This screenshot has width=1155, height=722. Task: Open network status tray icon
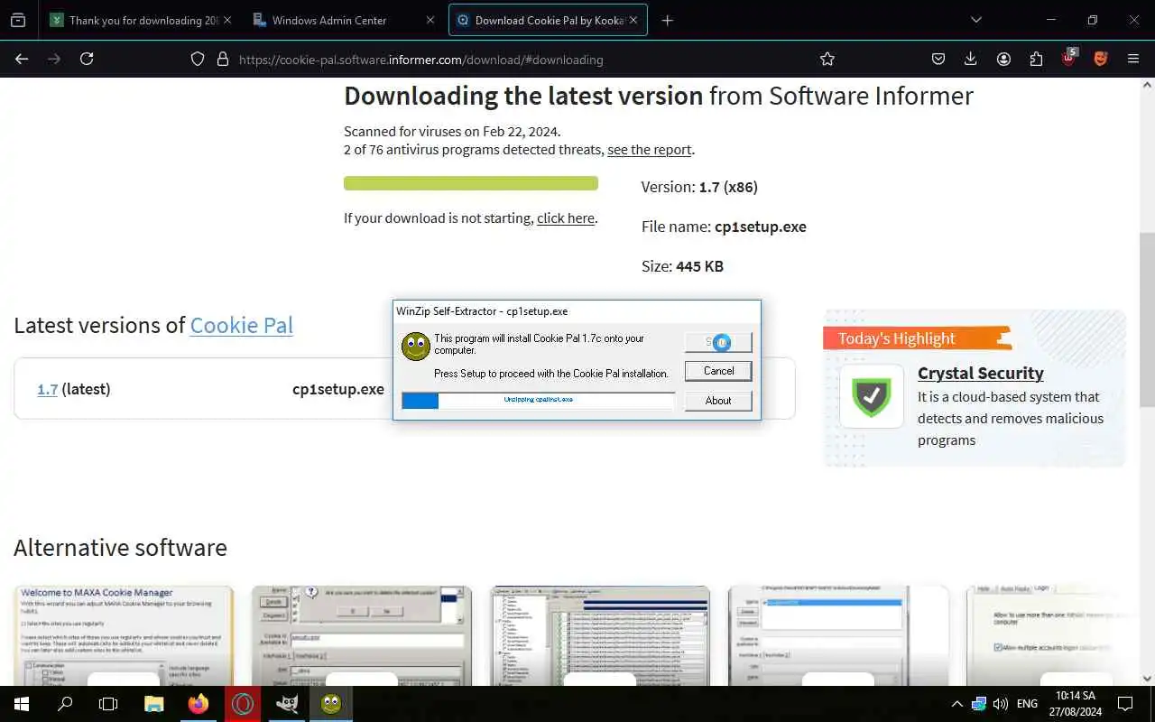979,704
